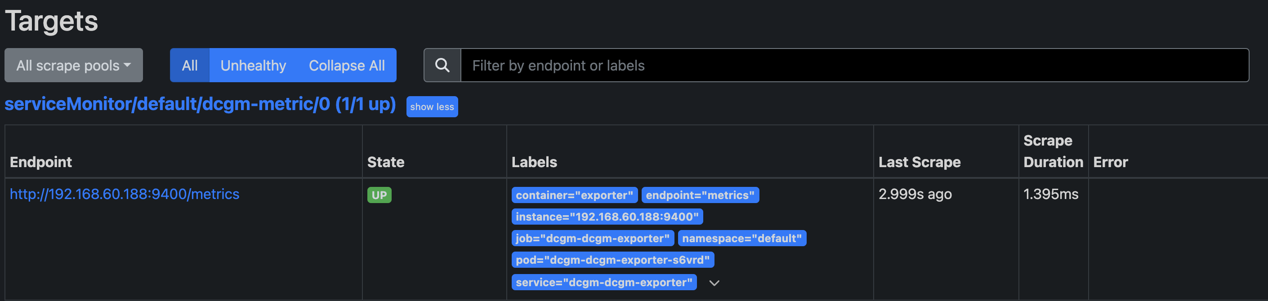
Task: Click the show less button
Action: [432, 107]
